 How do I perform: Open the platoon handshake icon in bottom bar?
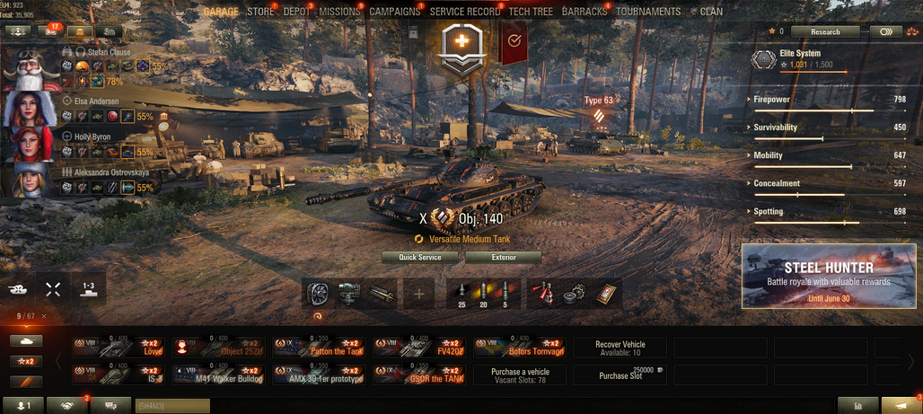coord(66,405)
